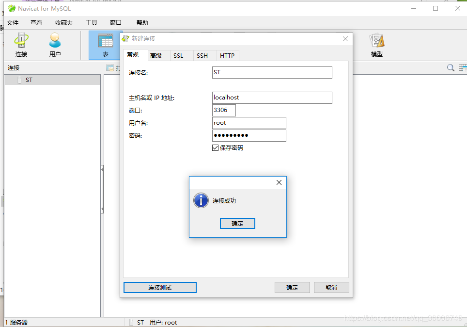This screenshot has width=467, height=327.
Task: Click the blue info icon in message box
Action: tap(201, 200)
